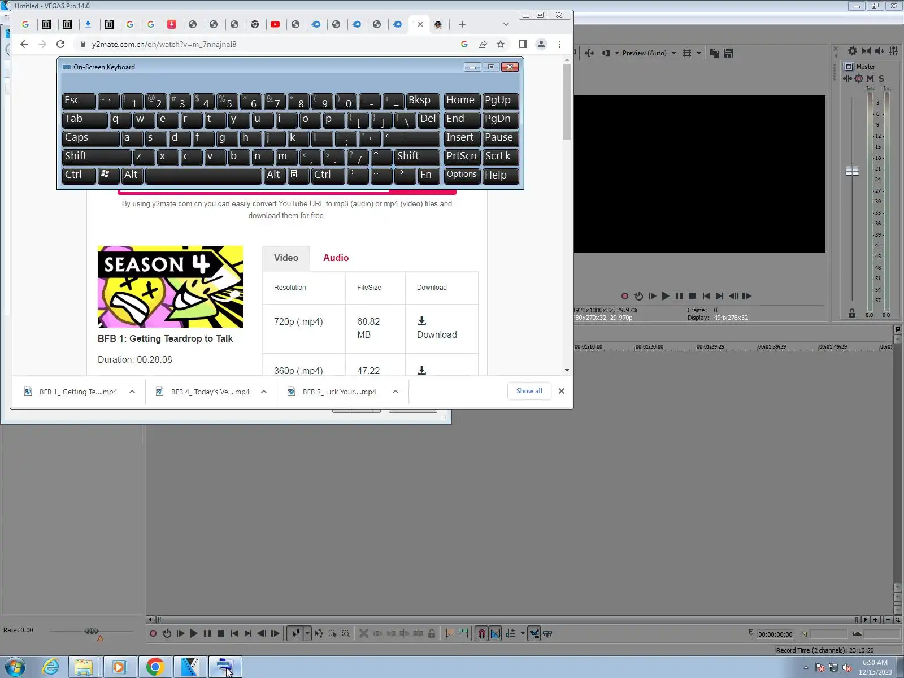Open the edit tool selector dropdown arrow

(x=307, y=634)
